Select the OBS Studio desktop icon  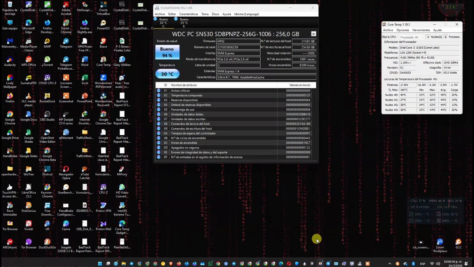(47, 116)
